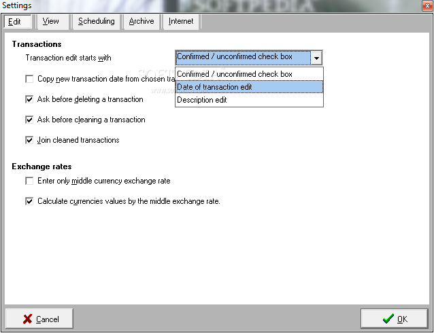Screen dimensions: 434x333
Task: Go to the Internet tab
Action: tap(181, 22)
